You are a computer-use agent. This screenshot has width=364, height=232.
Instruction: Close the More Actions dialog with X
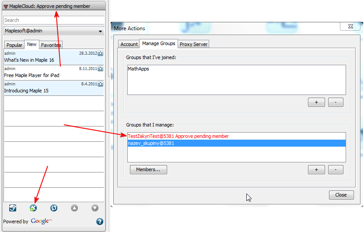(350, 26)
